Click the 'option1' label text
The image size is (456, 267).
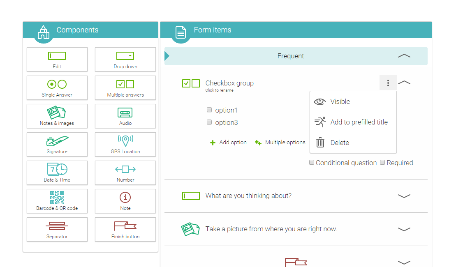coord(226,110)
